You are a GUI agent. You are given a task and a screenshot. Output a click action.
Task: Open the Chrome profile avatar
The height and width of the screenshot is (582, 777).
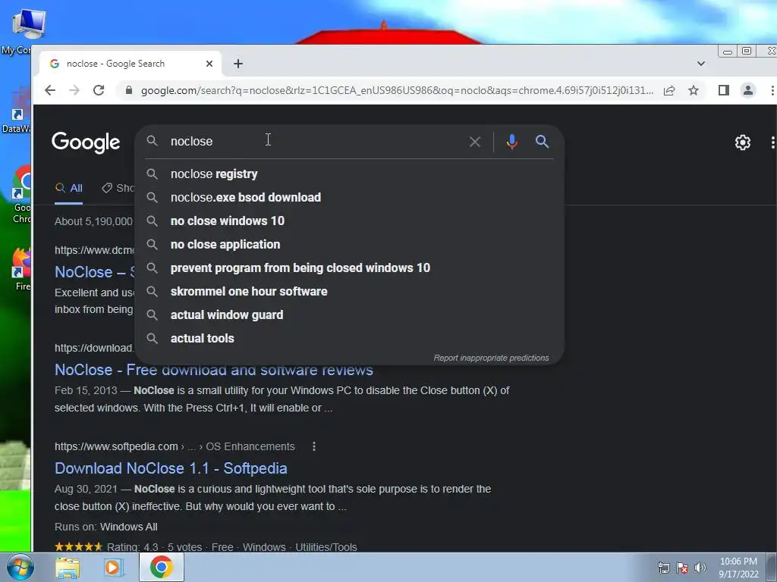click(747, 90)
